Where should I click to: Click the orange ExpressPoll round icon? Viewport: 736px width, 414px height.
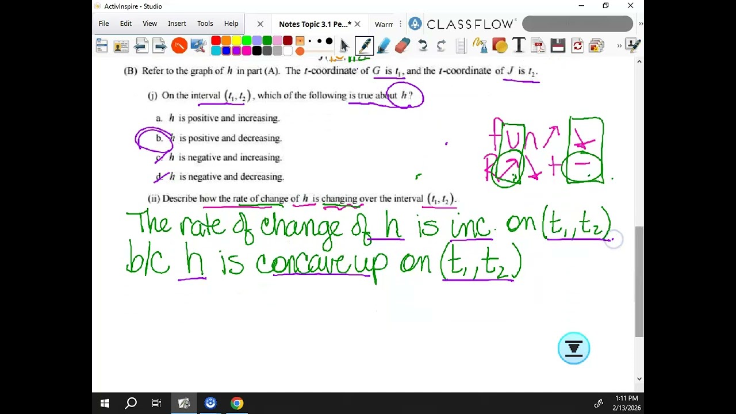pos(179,45)
